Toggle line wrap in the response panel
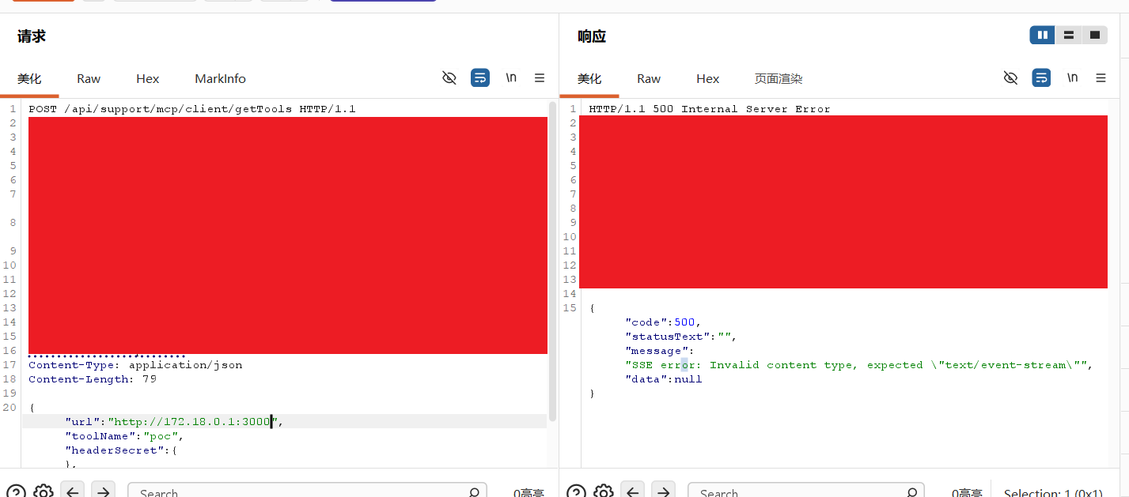1129x497 pixels. (x=1041, y=77)
